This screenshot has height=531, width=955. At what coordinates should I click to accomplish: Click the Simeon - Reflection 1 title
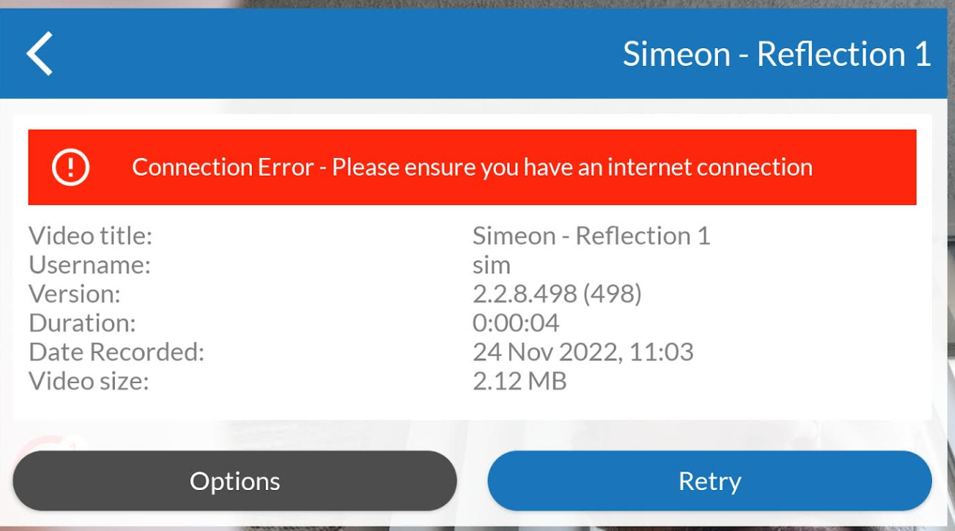pos(775,53)
